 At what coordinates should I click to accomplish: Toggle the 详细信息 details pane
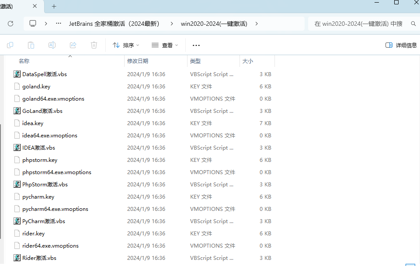[401, 45]
